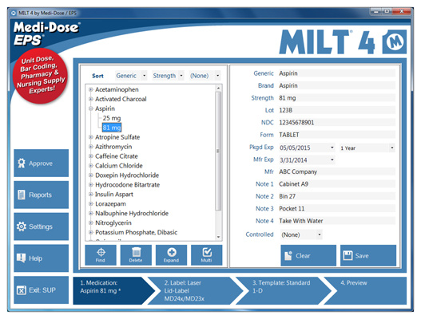The image size is (421, 319).
Task: Go to step 2. Label: Laser
Action: [193, 290]
